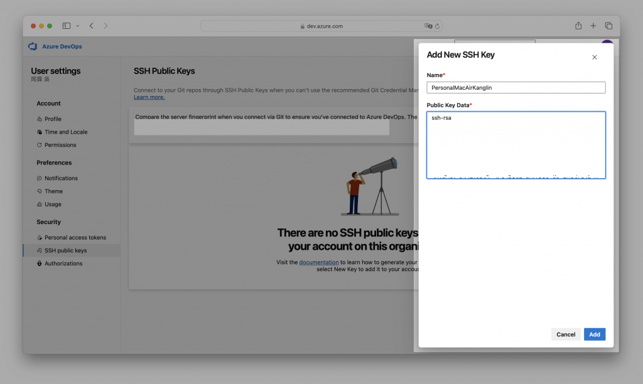Click the Permissions sidebar icon
Viewport: 643px width, 384px height.
click(40, 145)
